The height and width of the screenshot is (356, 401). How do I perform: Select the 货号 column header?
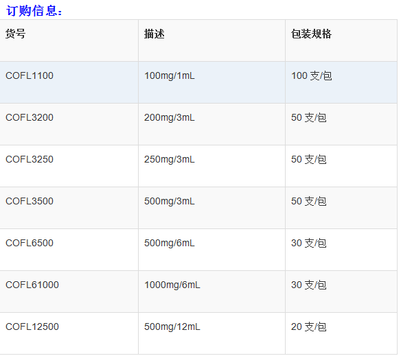(16, 34)
